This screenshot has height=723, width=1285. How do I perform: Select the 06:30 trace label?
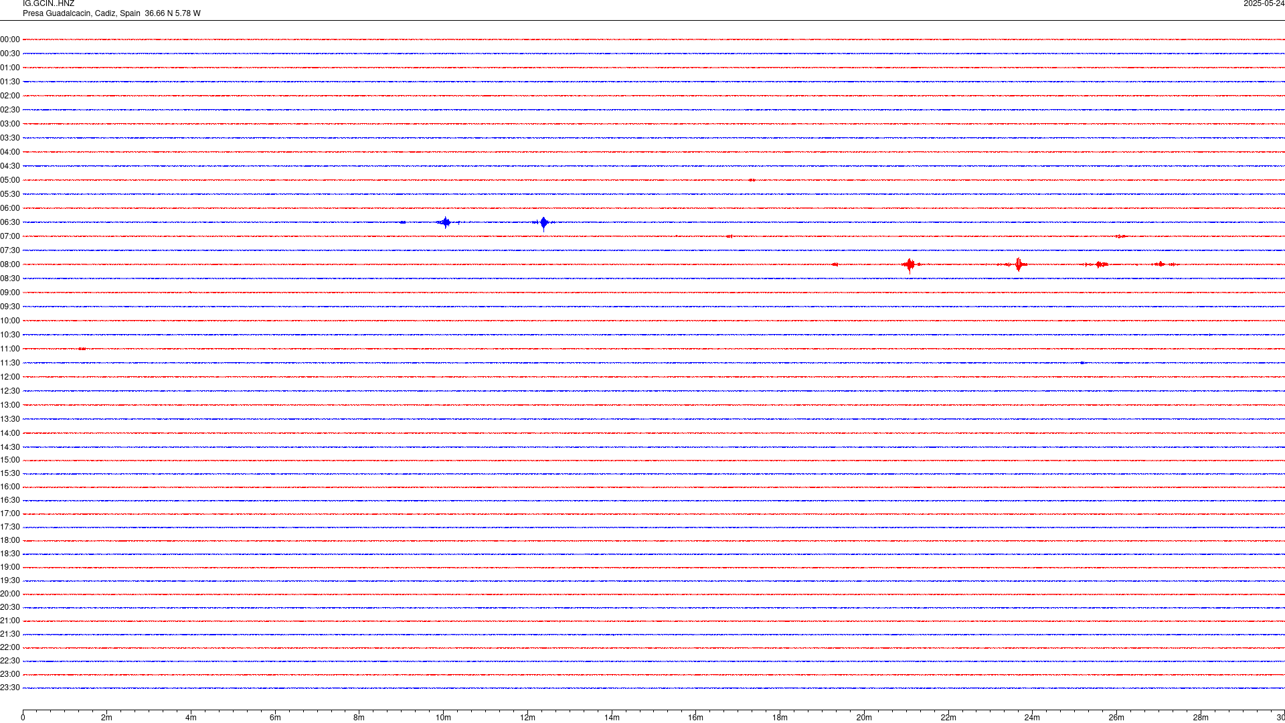10,222
